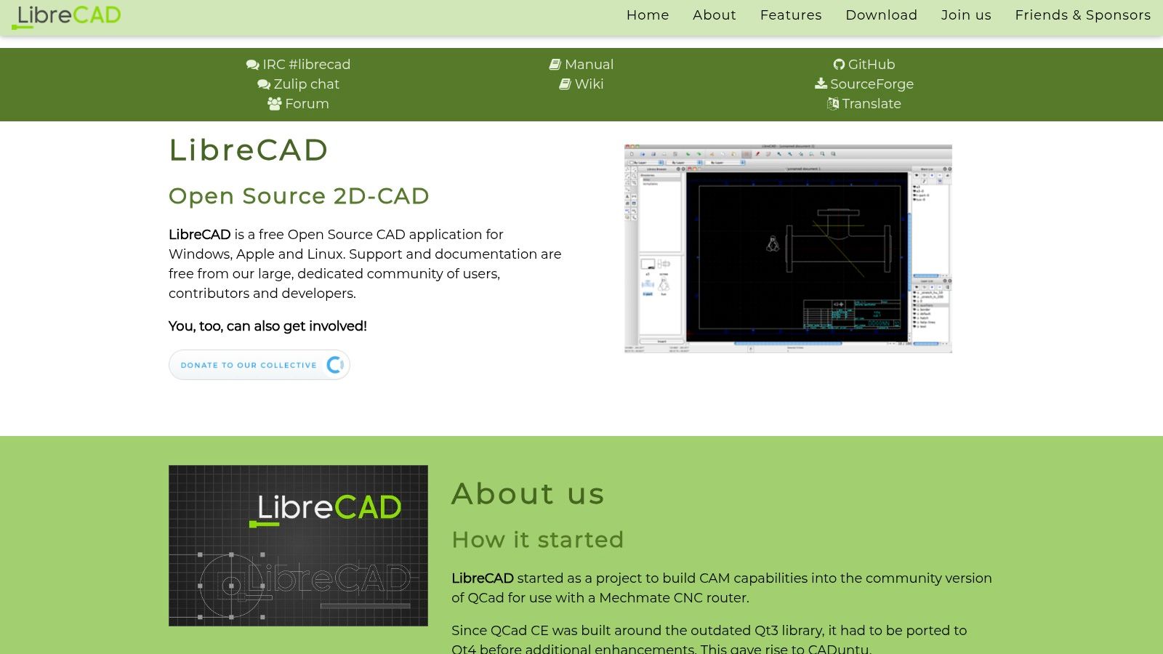1163x654 pixels.
Task: Click the LibreCAD splash image in About section
Action: tap(298, 545)
